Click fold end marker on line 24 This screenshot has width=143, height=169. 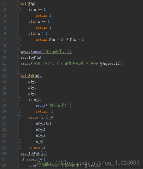[19, 141]
